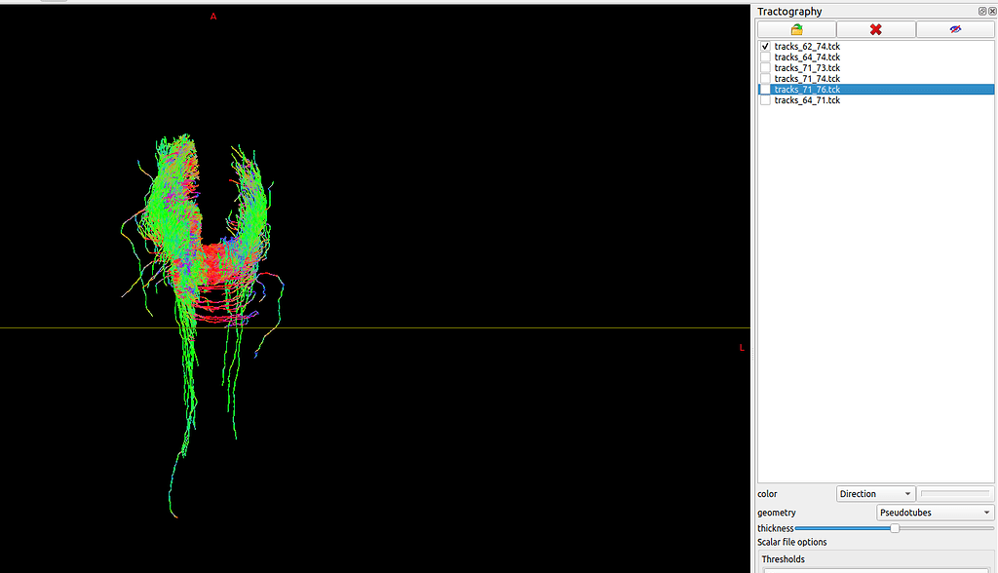Check tracks_64_71.tck to show its streamlines
Screen dimensions: 998x573
[x=765, y=99]
